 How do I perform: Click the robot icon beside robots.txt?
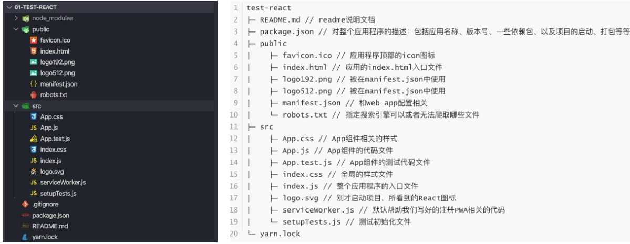[x=34, y=95]
